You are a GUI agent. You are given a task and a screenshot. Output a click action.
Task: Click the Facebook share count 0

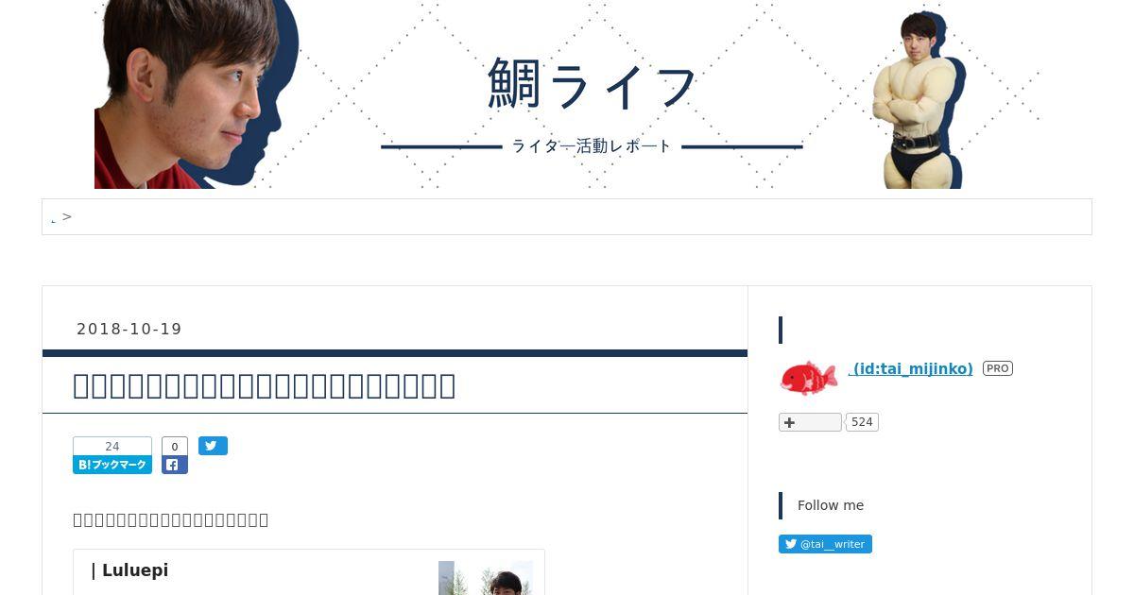175,447
